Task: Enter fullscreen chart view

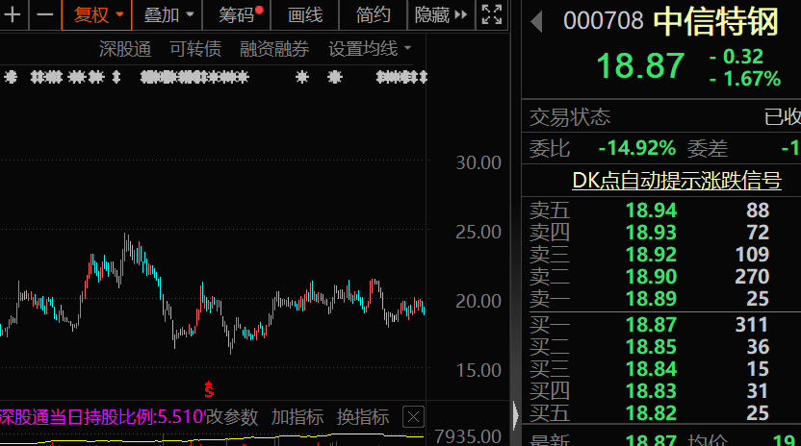Action: click(x=491, y=14)
